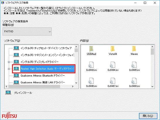
Task: Click the 0x0407.ini file name
Action: pyautogui.click(x=113, y=86)
